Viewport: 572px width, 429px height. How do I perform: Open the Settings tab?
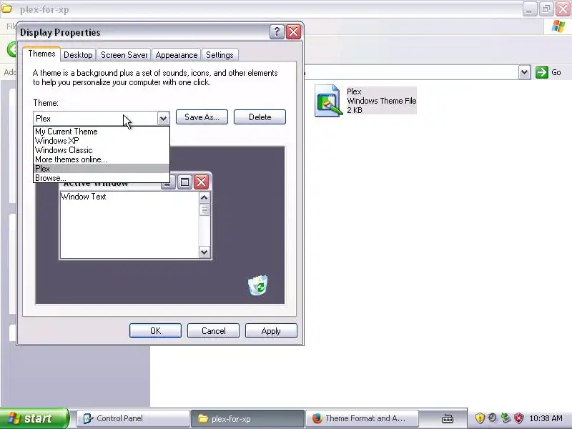pos(220,55)
